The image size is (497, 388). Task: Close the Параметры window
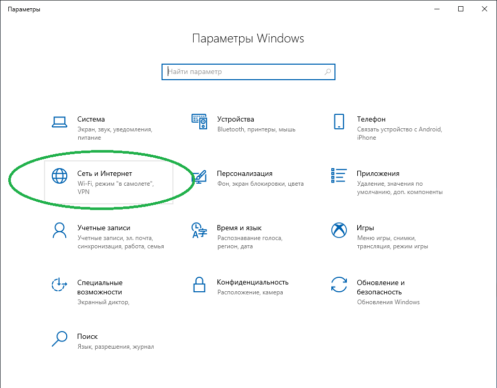485,9
